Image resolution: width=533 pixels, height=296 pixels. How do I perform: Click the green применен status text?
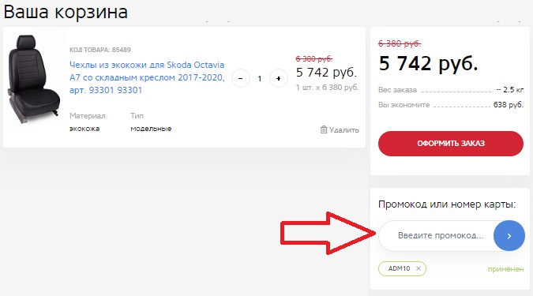click(505, 269)
